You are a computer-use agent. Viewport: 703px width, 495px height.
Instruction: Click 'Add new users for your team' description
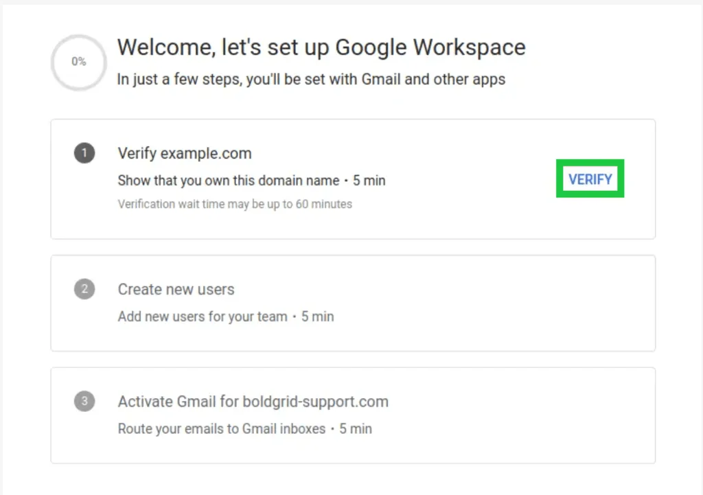tap(202, 316)
